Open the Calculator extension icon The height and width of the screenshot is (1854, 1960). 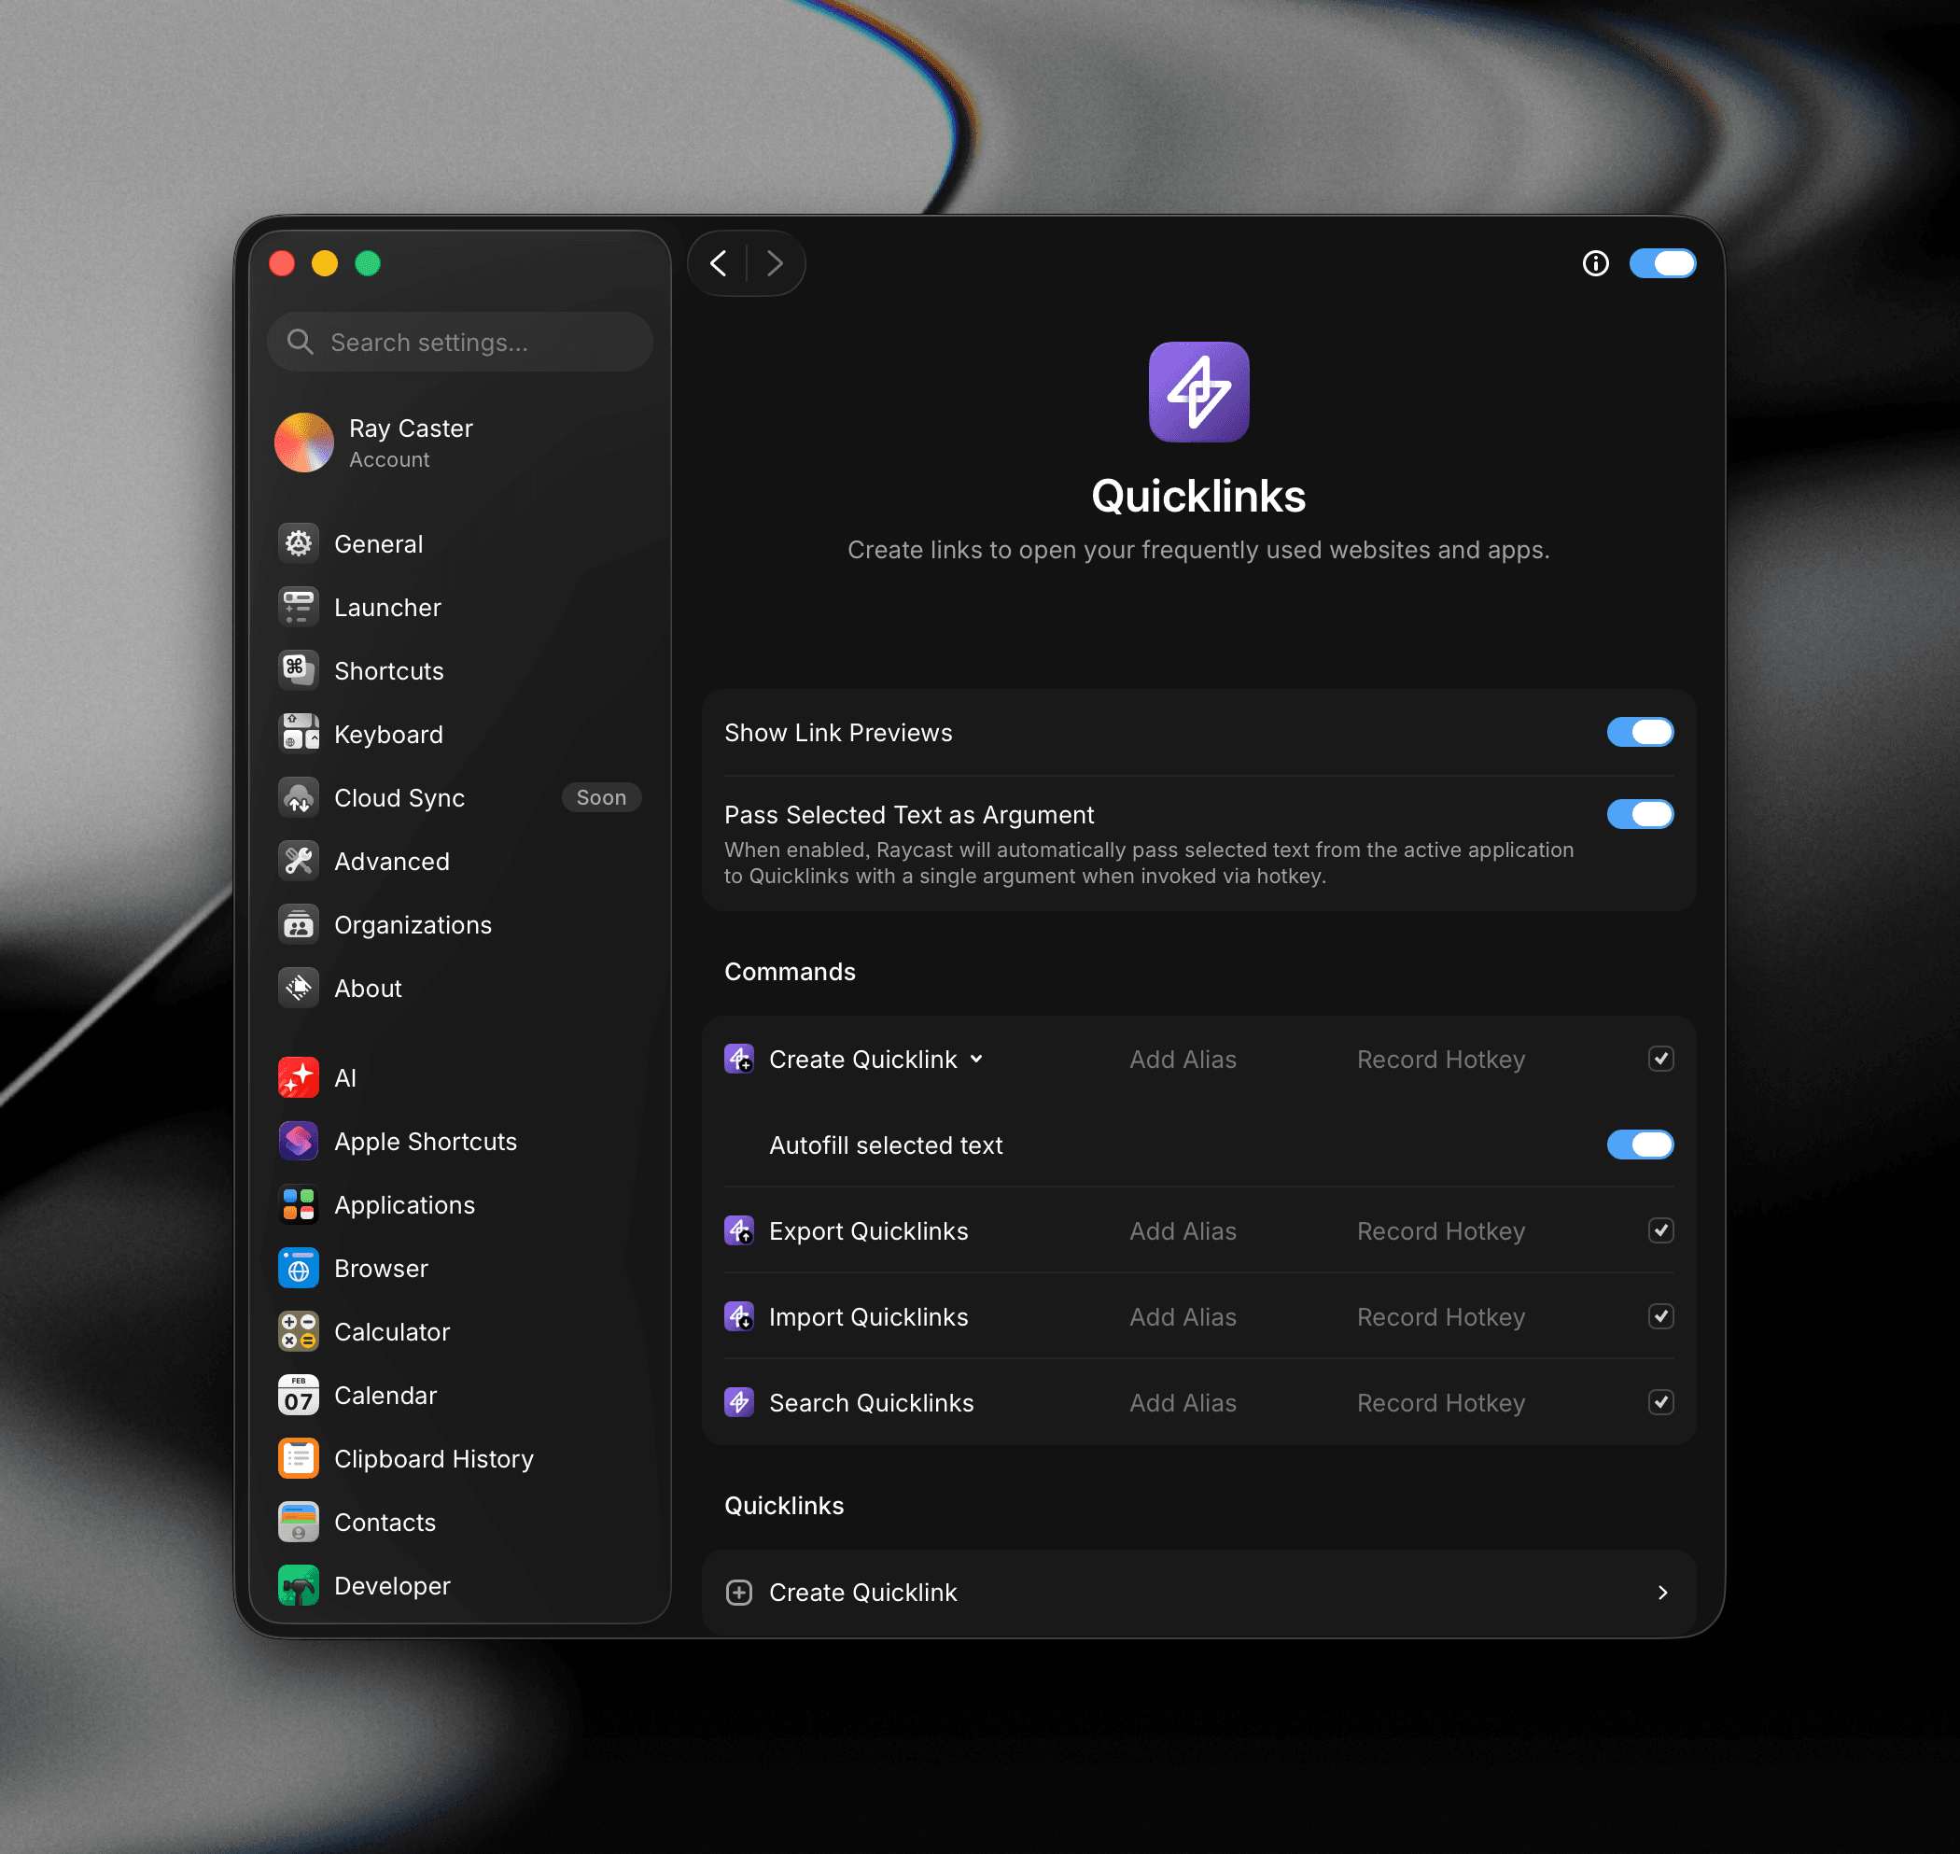tap(299, 1331)
